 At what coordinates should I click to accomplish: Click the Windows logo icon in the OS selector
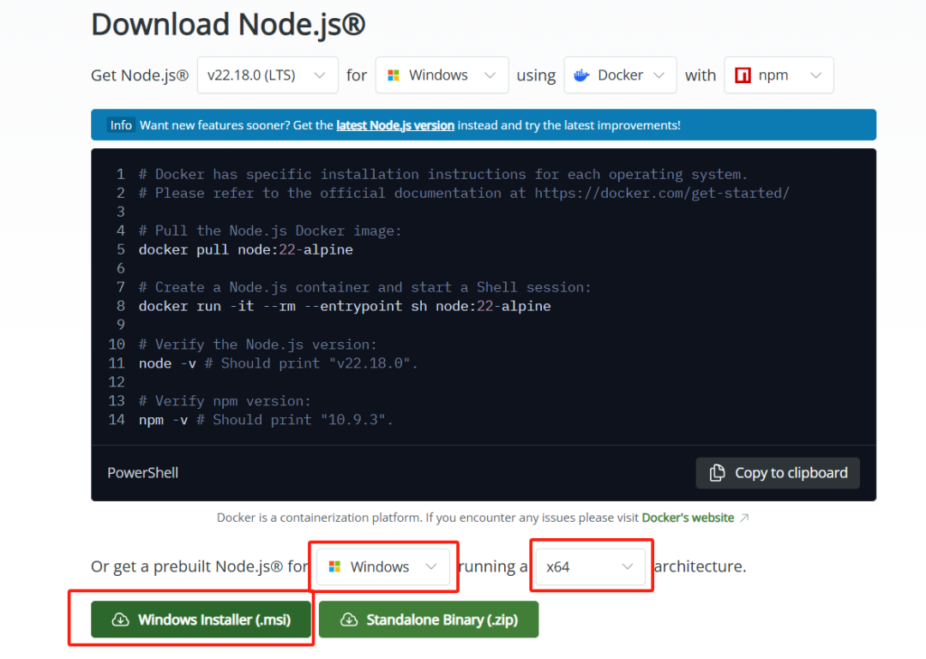[x=394, y=75]
